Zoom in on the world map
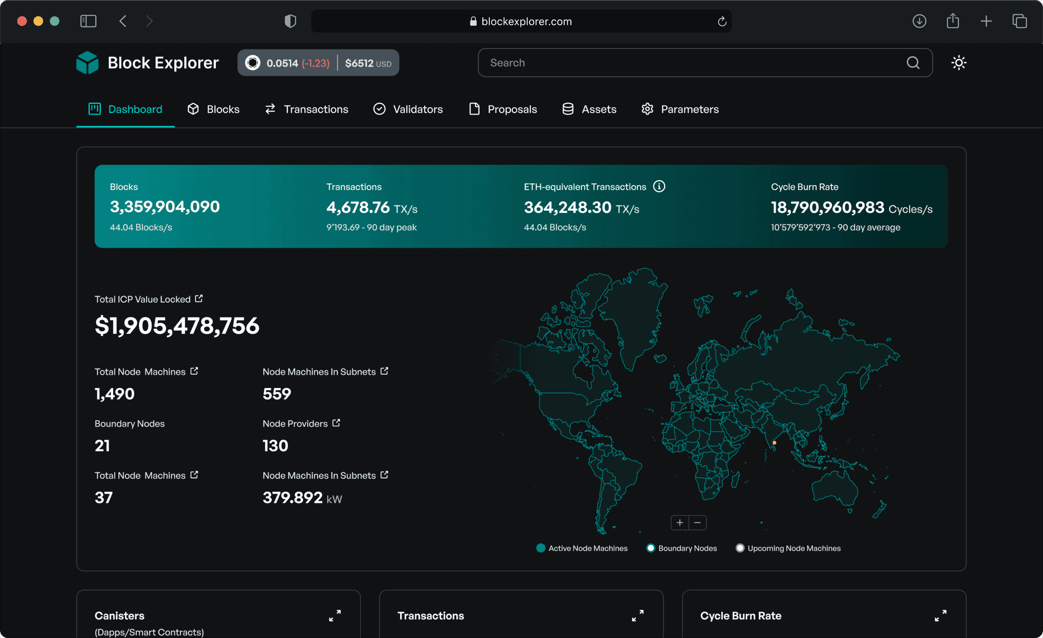Viewport: 1043px width, 638px height. 679,523
